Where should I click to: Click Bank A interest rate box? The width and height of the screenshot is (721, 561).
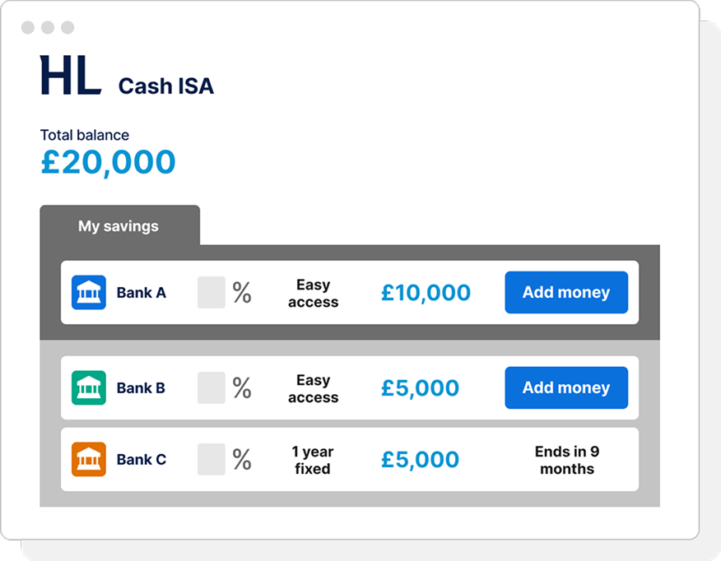pyautogui.click(x=212, y=292)
